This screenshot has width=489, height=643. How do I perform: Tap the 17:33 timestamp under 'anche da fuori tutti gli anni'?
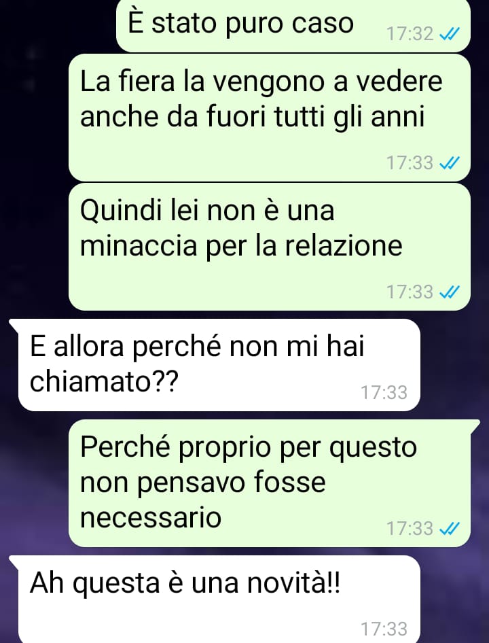410,163
